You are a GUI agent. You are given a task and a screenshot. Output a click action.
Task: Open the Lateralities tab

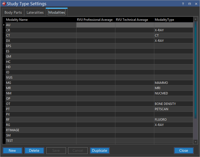point(35,12)
